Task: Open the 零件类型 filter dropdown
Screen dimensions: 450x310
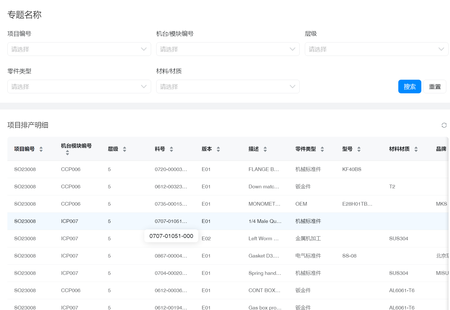Action: (79, 87)
